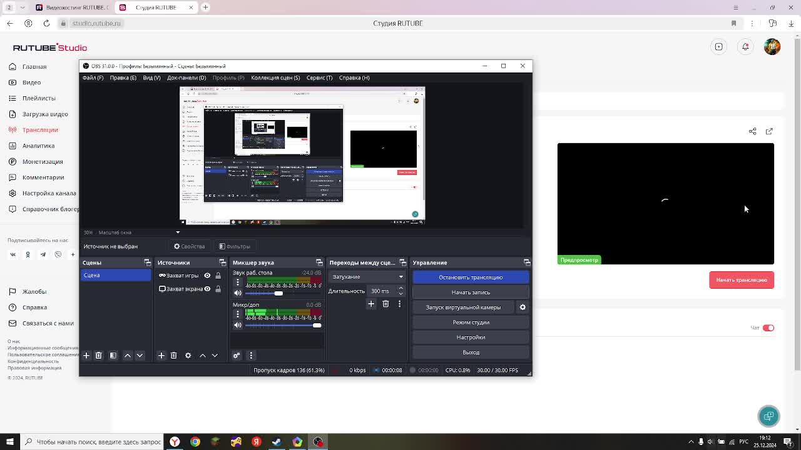This screenshot has width=801, height=450.
Task: Float the Источники dock panel
Action: tap(222, 262)
